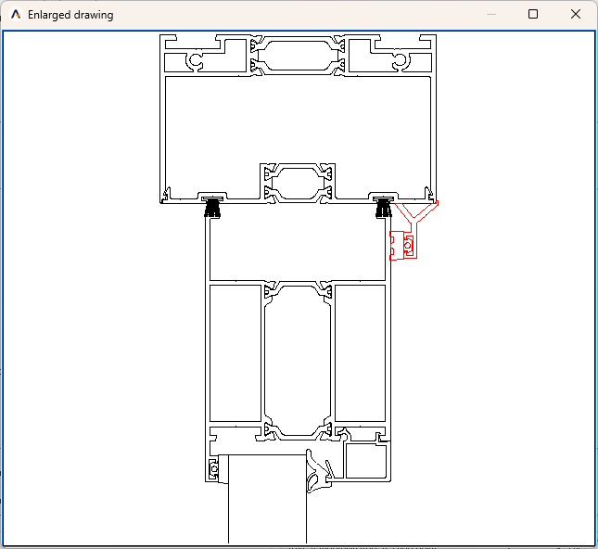Select the red Y-shaped clip profile
Viewport: 598px width, 549px height.
(415, 213)
